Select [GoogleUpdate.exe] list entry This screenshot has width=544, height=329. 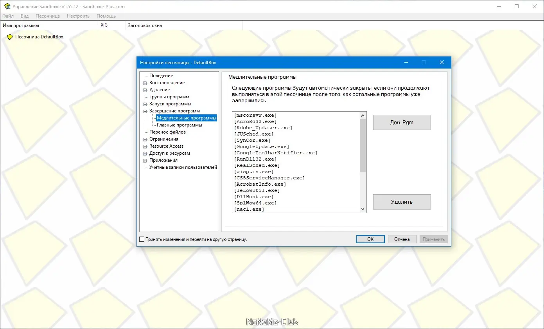[x=261, y=146]
